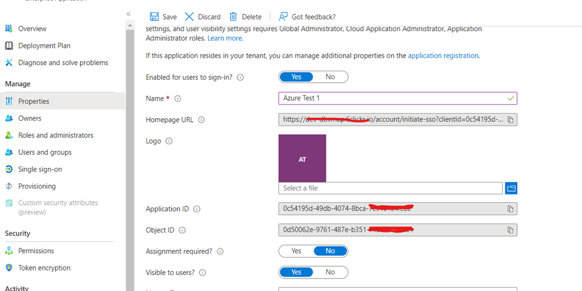Click into the Name field Azure Test 1
The image size is (582, 291).
point(397,98)
